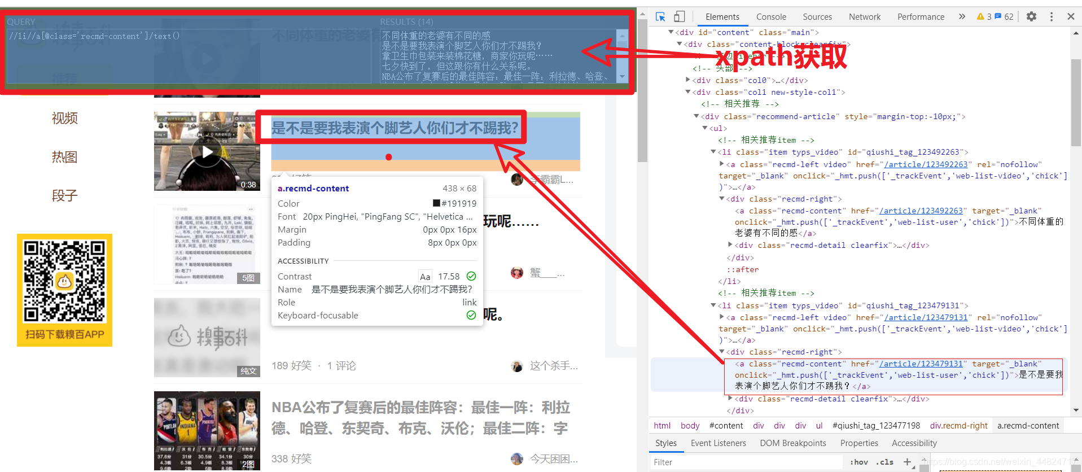Switch to the Network tab

click(865, 17)
